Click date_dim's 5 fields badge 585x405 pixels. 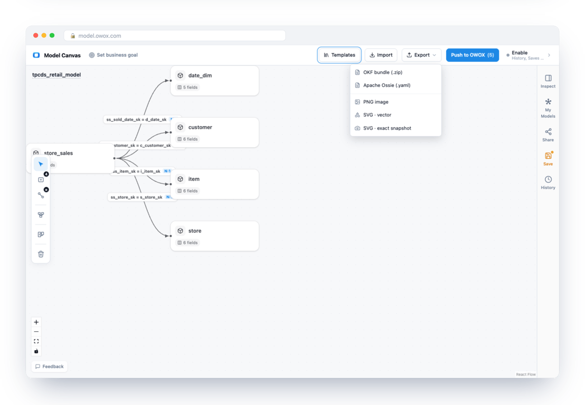point(187,87)
